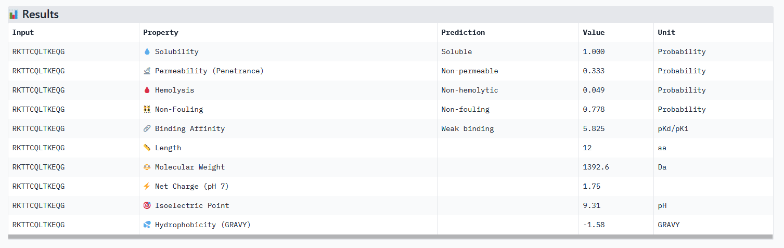
Task: Click the lightning bolt Net Charge icon
Action: click(x=147, y=186)
